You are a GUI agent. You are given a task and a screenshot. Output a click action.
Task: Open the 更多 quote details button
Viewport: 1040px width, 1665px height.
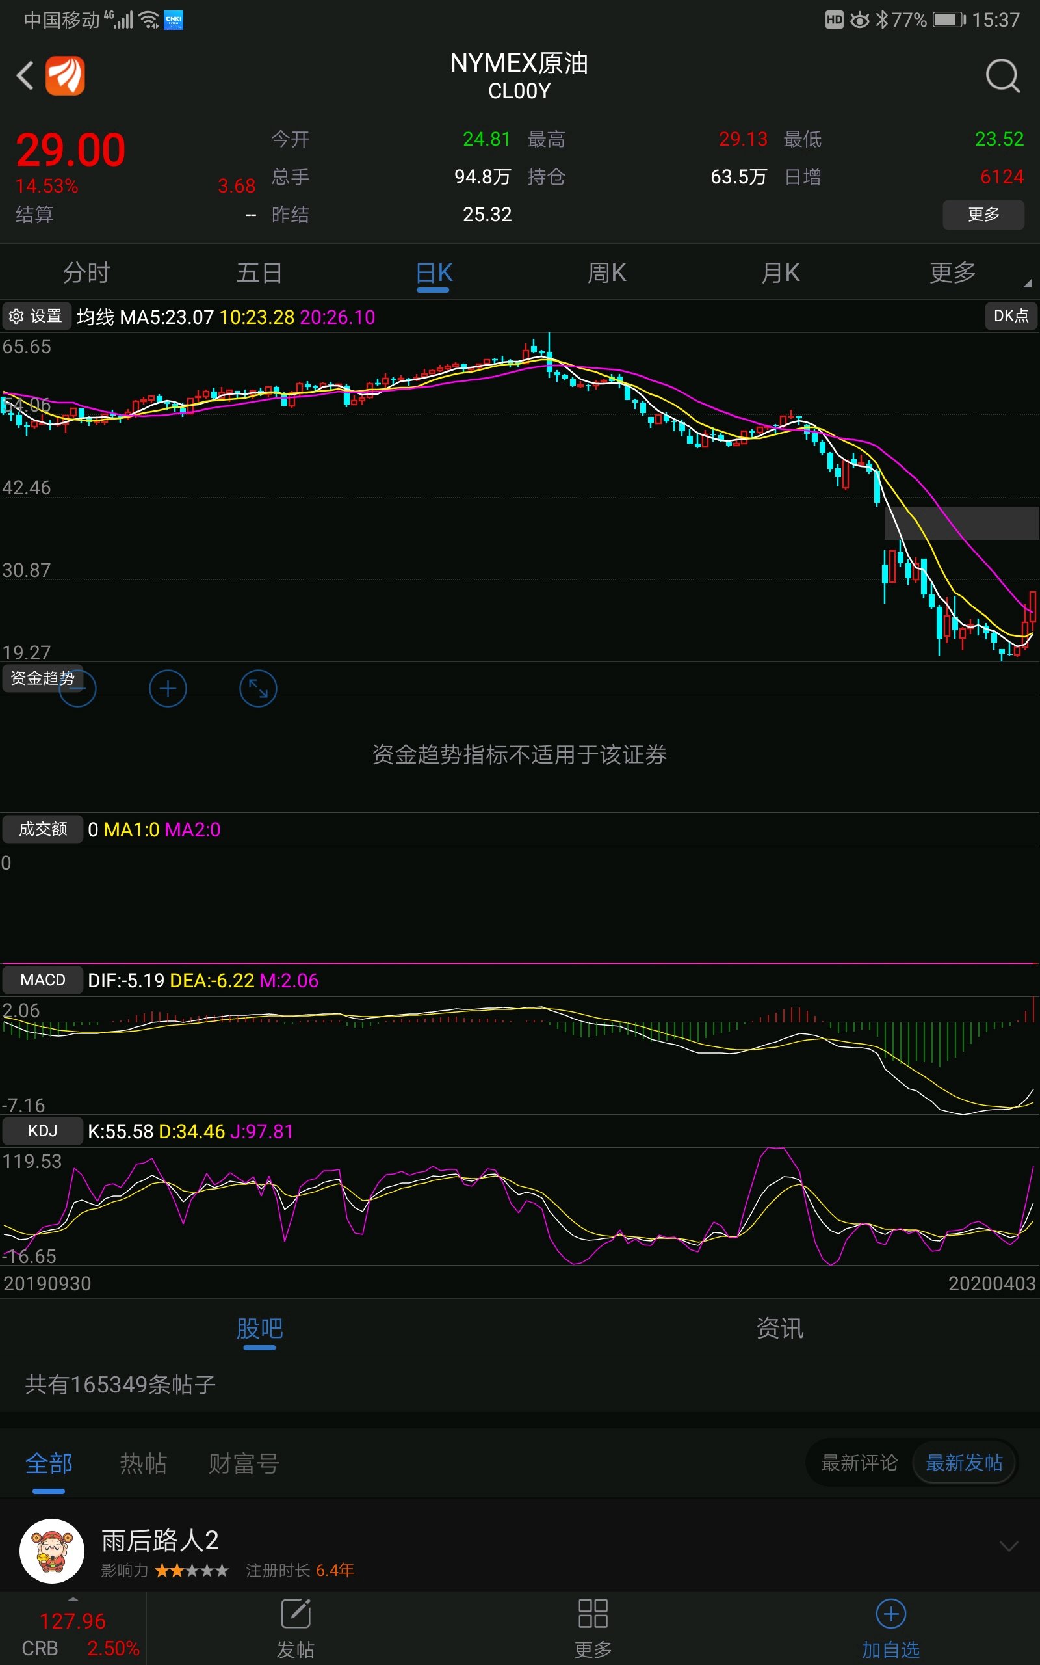tap(983, 214)
